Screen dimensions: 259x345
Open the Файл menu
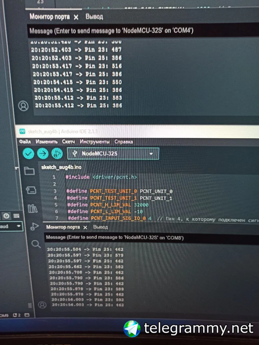[25, 142]
